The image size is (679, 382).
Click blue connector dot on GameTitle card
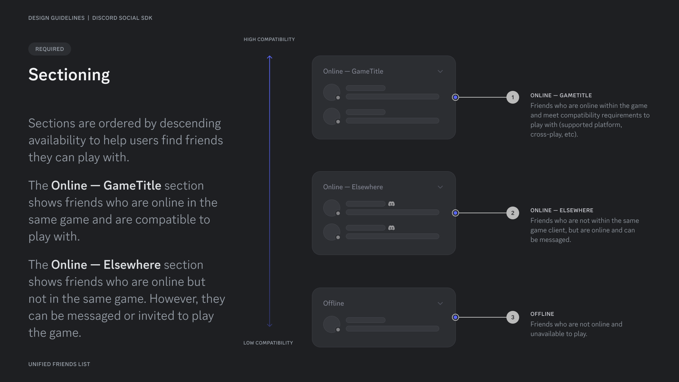(455, 97)
